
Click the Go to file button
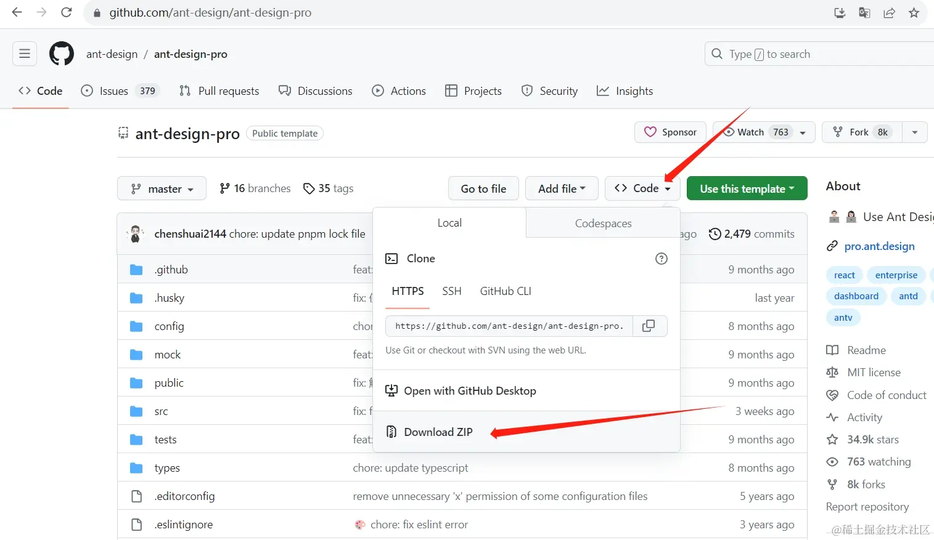point(483,188)
